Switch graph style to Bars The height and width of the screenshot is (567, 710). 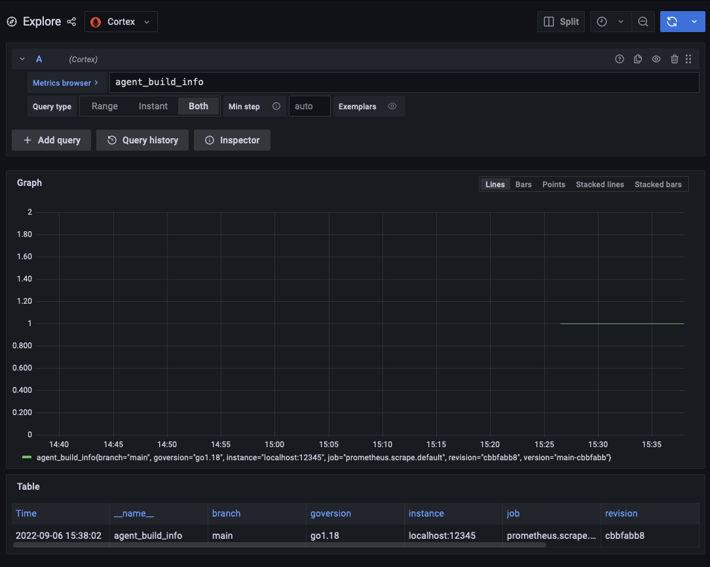[523, 184]
